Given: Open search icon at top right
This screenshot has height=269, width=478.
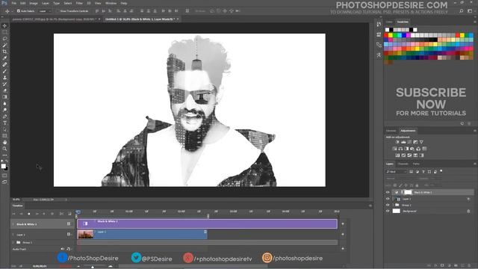Looking at the screenshot, I should (x=462, y=11).
